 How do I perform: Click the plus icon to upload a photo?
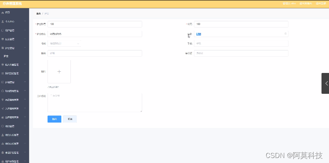tap(59, 72)
